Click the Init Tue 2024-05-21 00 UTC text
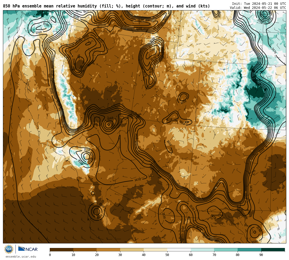Screen dimensions: 289x260 (x=259, y=4)
